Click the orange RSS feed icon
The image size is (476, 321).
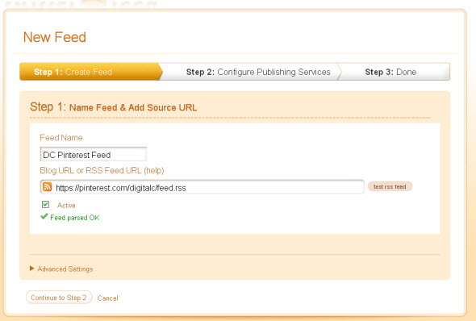(47, 186)
